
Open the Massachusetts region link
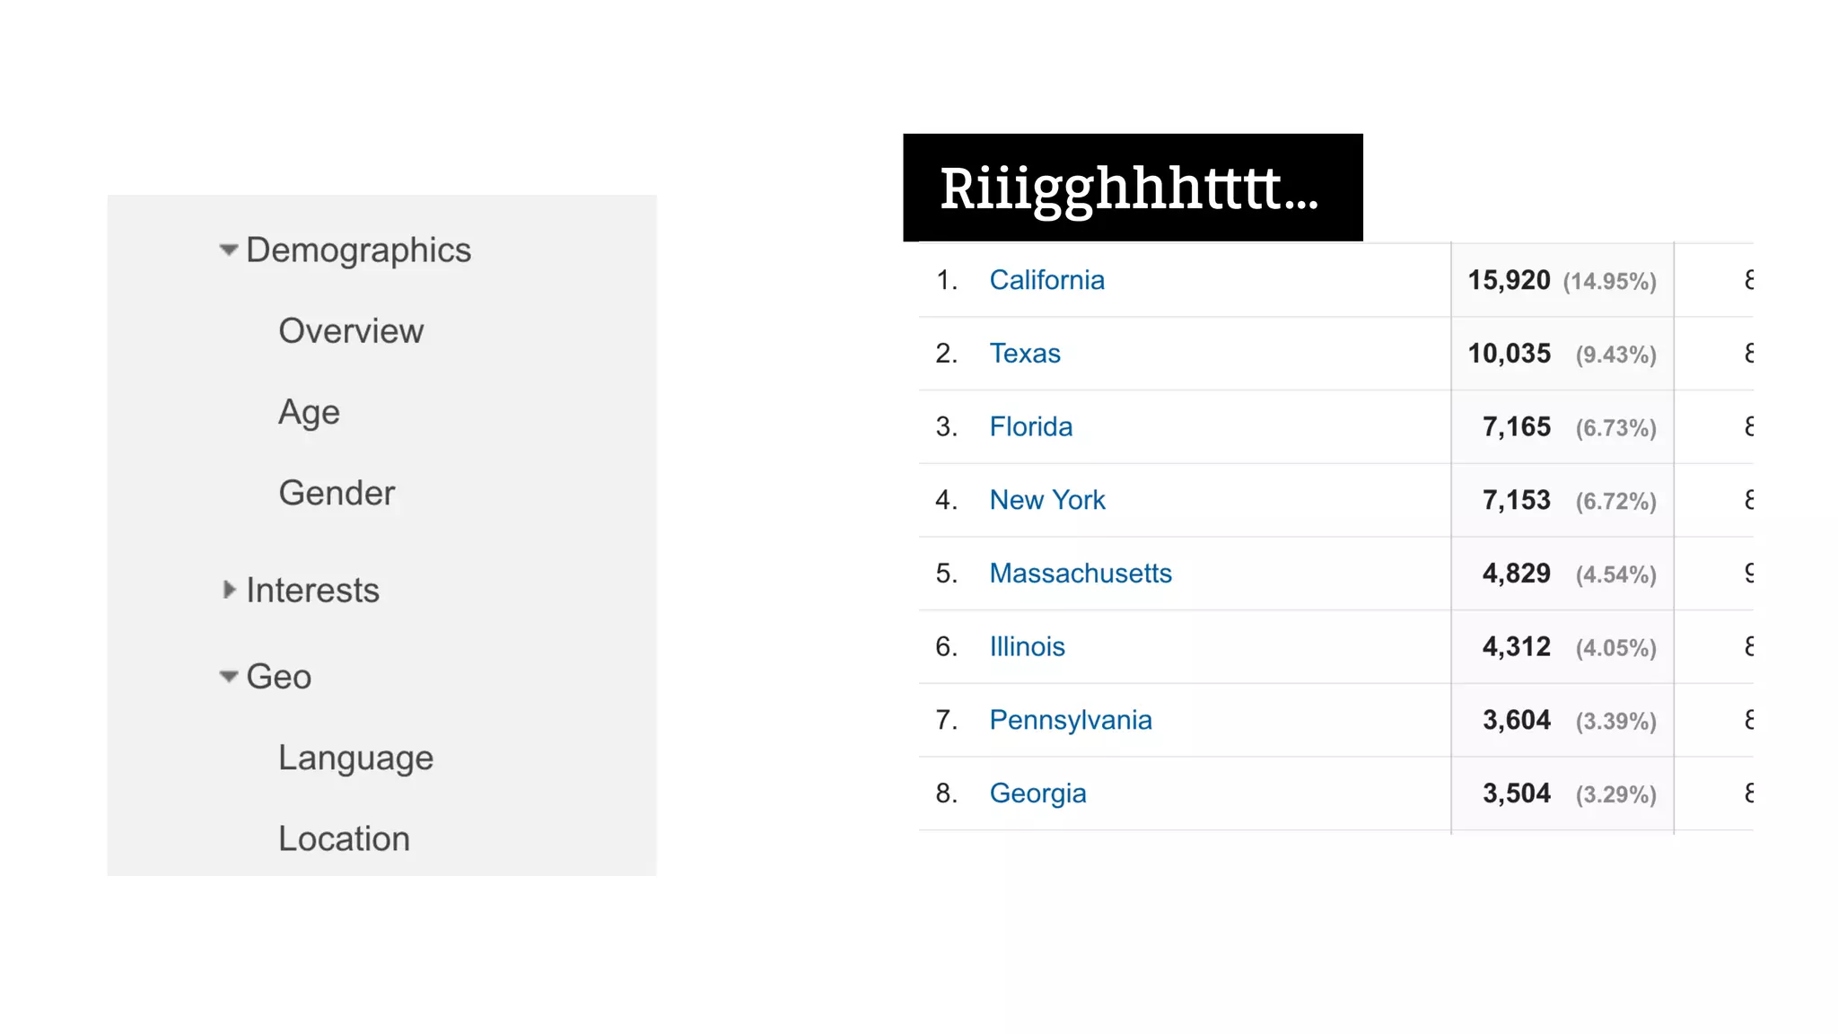coord(1081,574)
